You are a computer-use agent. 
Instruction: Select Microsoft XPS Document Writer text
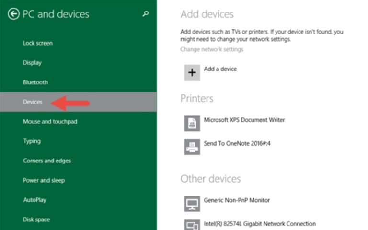point(244,120)
